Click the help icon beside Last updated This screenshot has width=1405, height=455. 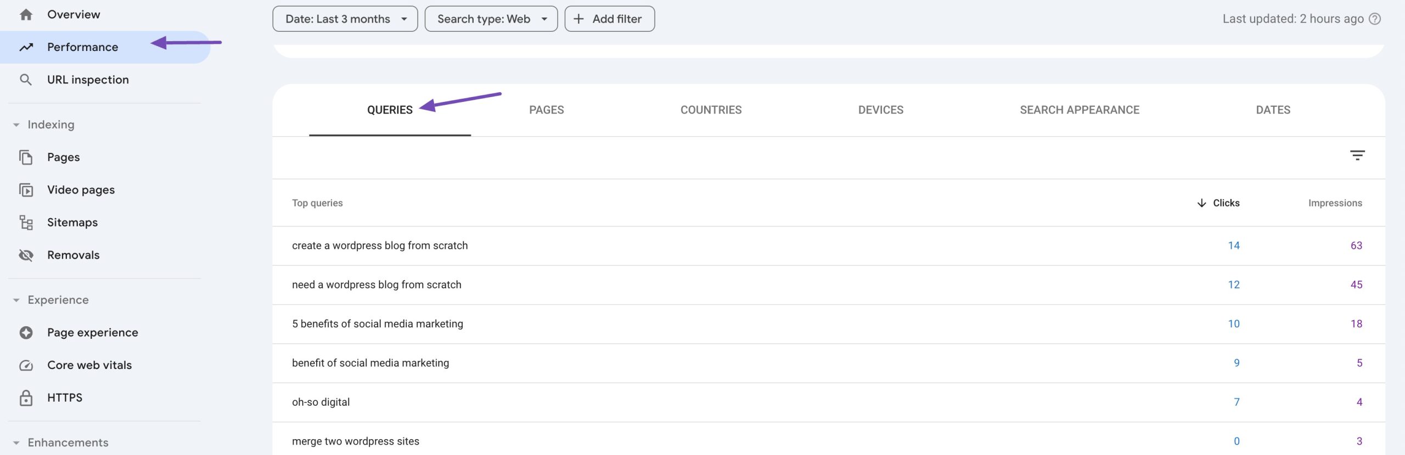pos(1375,19)
